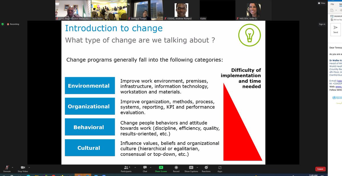Click the Environmental category box
This screenshot has width=342, height=176.
coord(90,86)
